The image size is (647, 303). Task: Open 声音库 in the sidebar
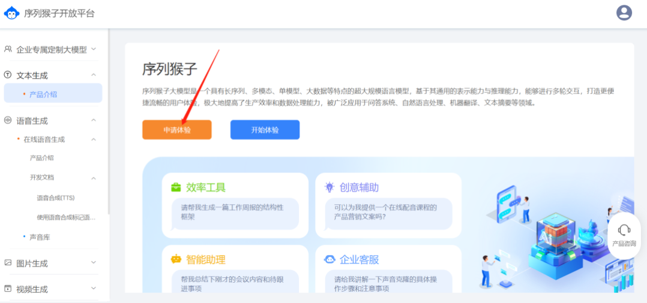(x=40, y=237)
